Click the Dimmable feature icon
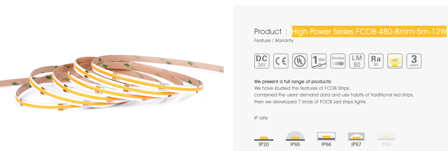 [x=338, y=61]
